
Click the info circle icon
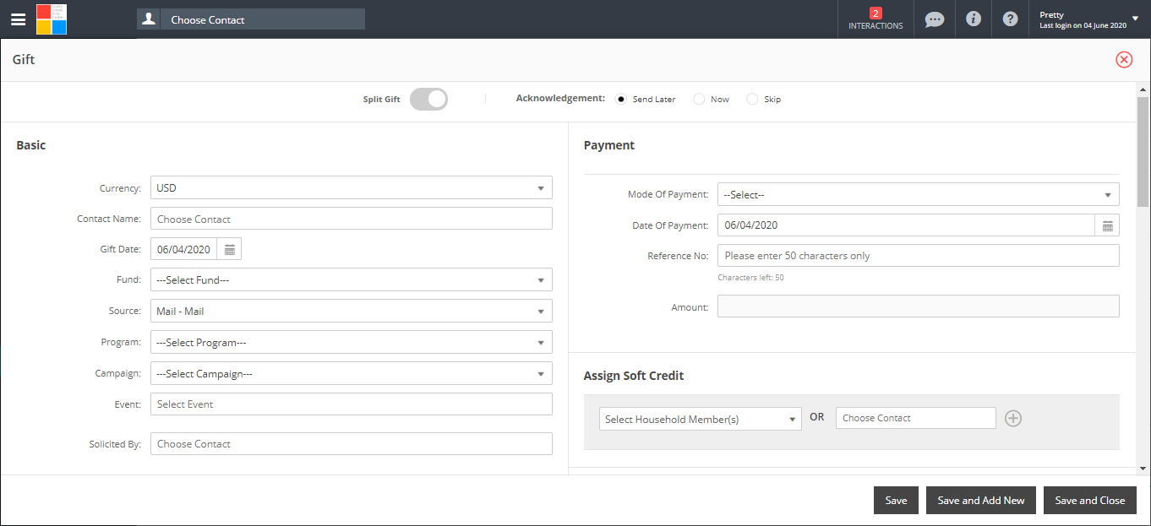pos(974,19)
